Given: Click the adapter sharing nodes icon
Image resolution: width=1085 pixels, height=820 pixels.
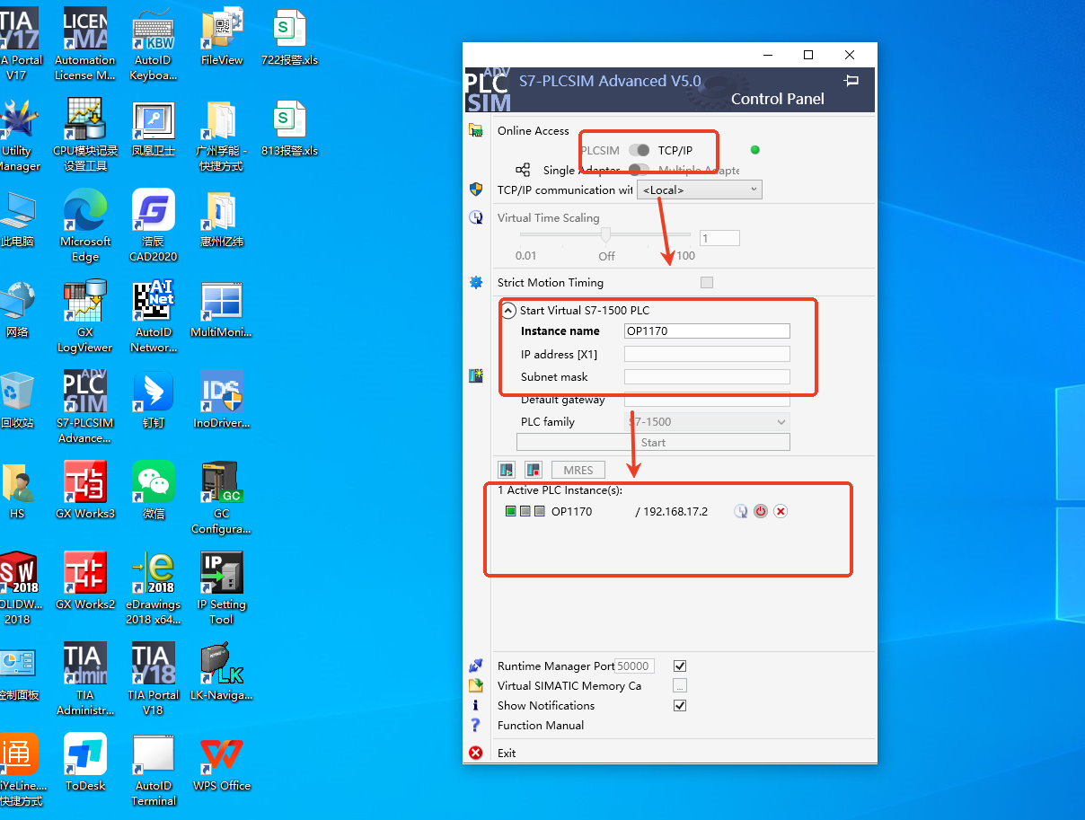Looking at the screenshot, I should (x=524, y=170).
